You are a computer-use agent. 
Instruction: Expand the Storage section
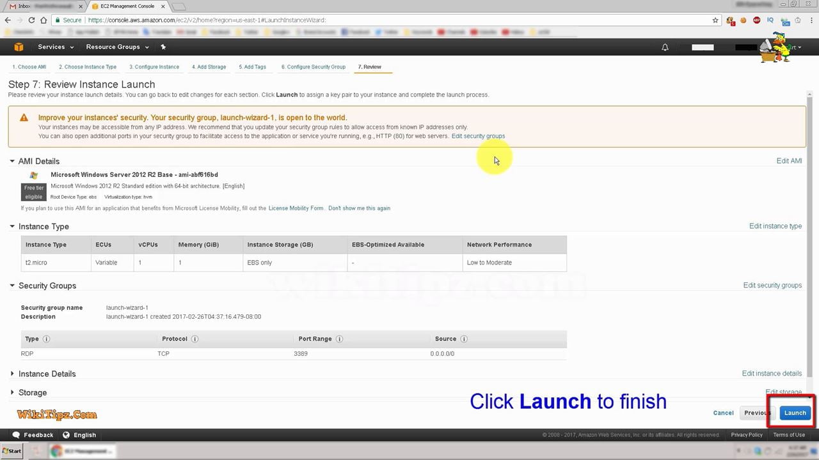(x=12, y=392)
